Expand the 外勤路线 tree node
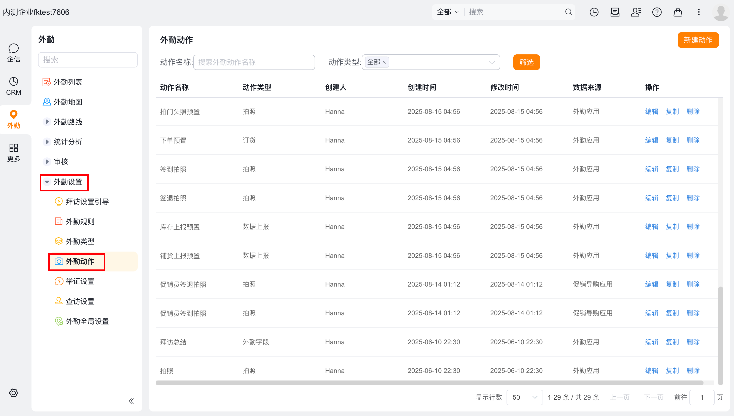The width and height of the screenshot is (734, 416). pos(47,122)
